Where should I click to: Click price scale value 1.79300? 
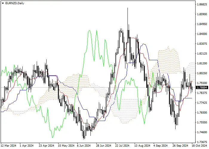click(x=202, y=83)
